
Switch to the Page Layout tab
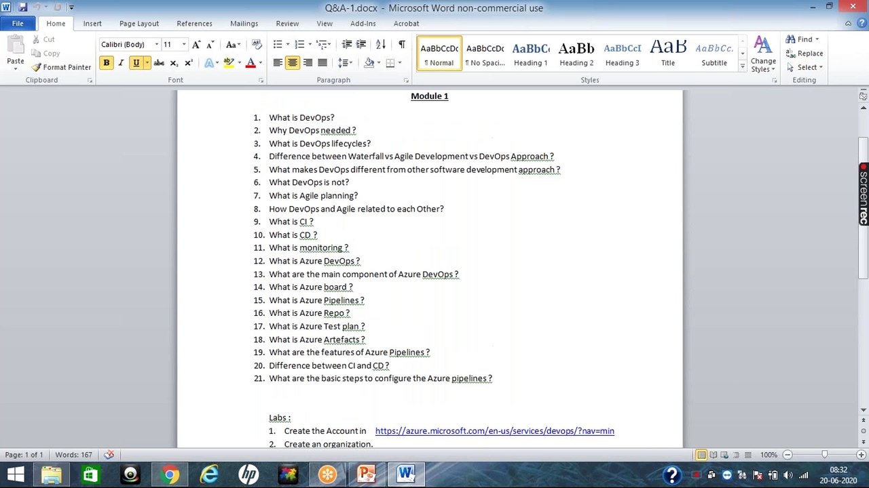tap(139, 24)
